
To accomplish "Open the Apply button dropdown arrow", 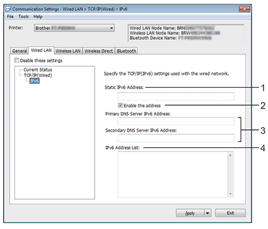I will click(207, 213).
